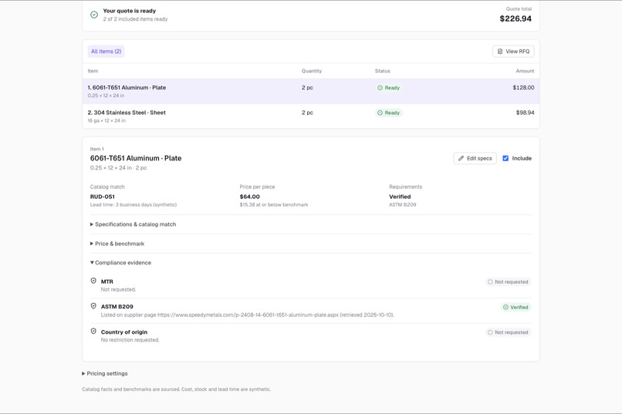Click the pencil icon in Edit specs

[x=461, y=159]
